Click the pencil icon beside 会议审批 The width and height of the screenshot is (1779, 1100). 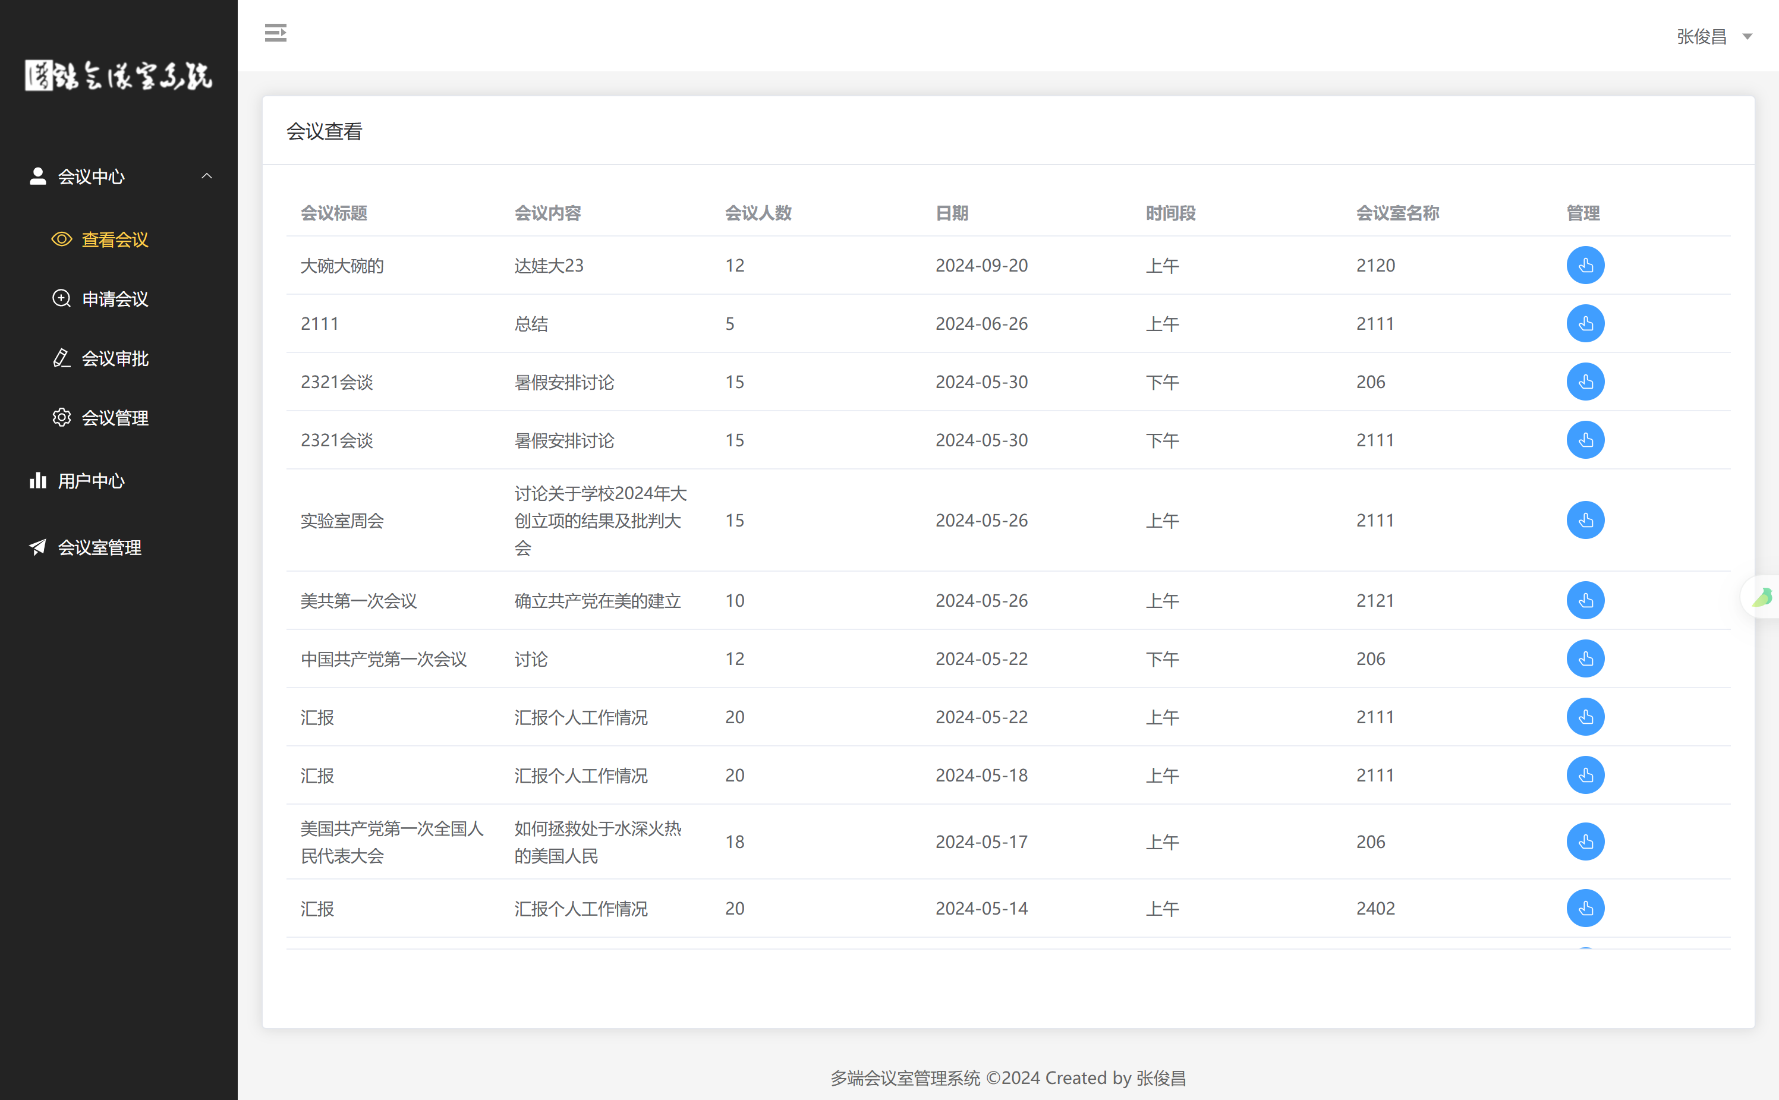coord(62,358)
